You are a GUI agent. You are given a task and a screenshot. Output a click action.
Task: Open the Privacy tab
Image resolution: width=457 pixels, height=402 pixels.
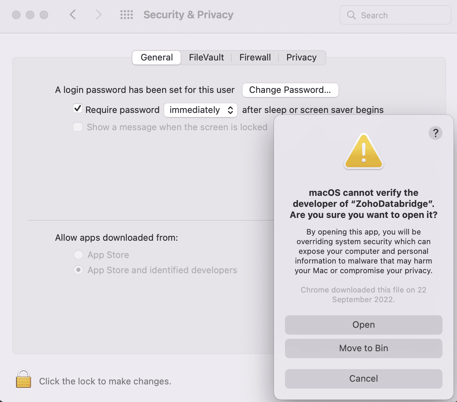coord(301,57)
